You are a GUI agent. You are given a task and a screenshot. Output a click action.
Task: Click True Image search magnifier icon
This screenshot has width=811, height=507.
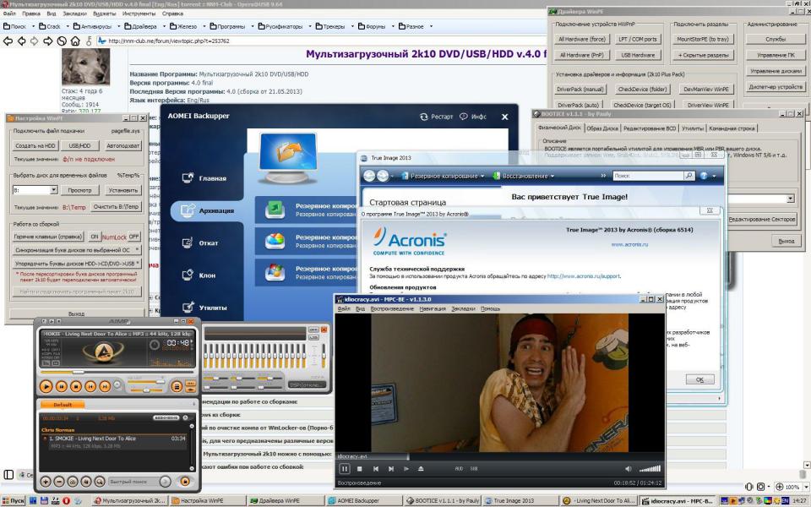click(x=689, y=176)
